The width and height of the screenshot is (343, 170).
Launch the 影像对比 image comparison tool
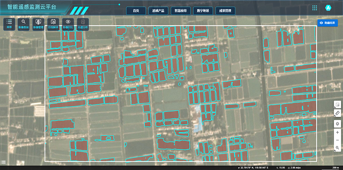[68, 24]
